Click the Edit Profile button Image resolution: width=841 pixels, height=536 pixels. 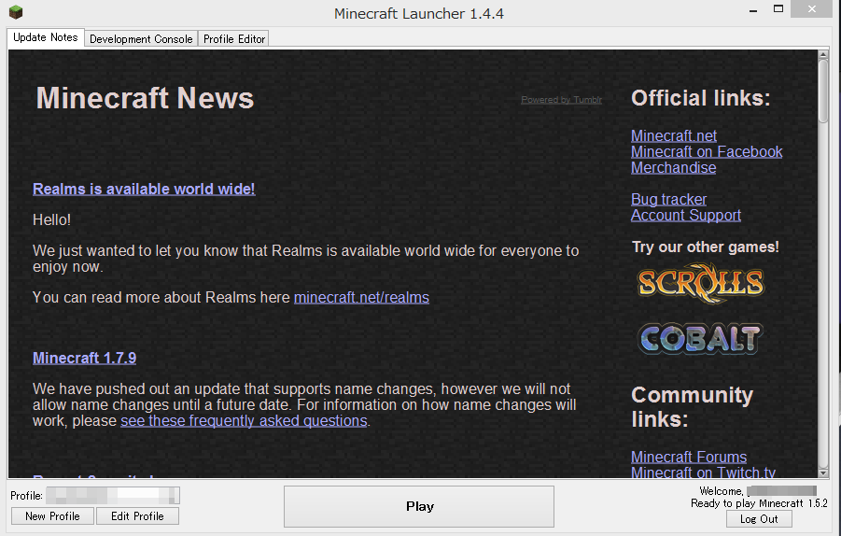(x=137, y=516)
